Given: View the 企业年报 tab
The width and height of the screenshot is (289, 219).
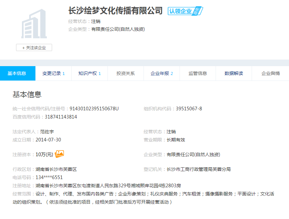Looking at the screenshot, I should point(162,73).
